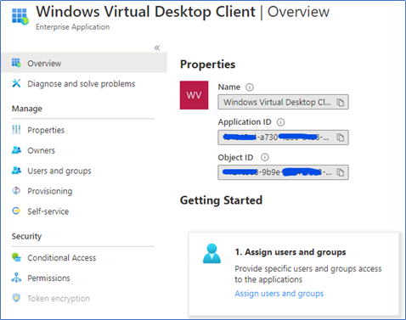
Task: Click the Token encryption shield icon
Action: [16, 298]
